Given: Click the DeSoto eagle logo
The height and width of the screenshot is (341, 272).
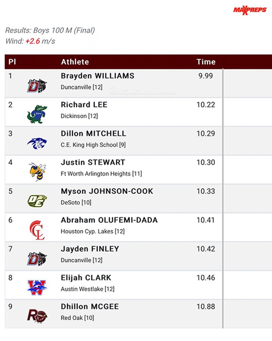Looking at the screenshot, I should tap(37, 201).
